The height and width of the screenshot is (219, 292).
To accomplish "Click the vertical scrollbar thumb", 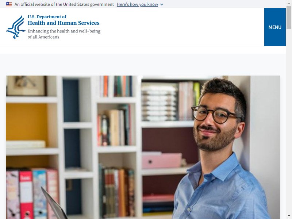I will [x=289, y=17].
